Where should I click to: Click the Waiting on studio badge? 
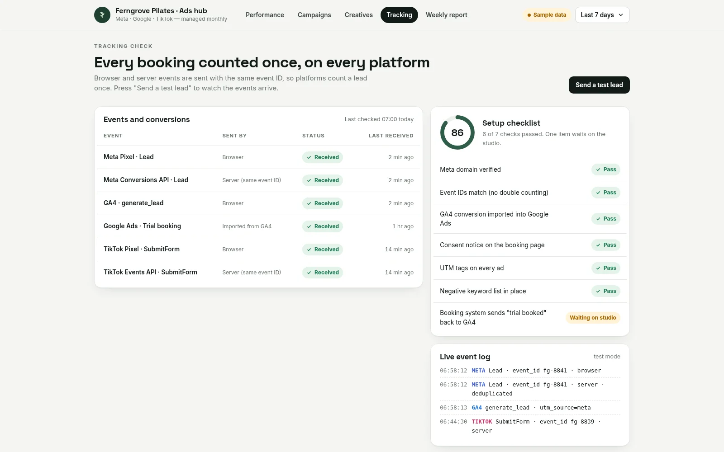click(593, 318)
